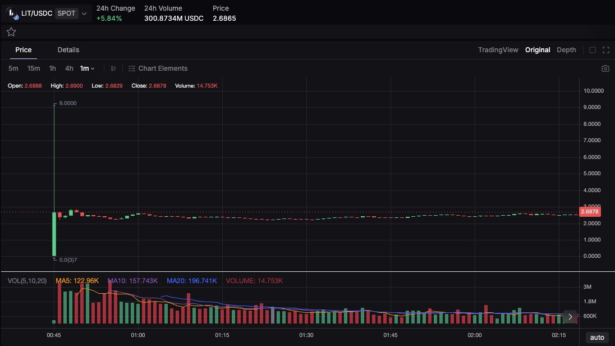Select the 1h timeframe
The height and width of the screenshot is (346, 615).
(x=53, y=69)
